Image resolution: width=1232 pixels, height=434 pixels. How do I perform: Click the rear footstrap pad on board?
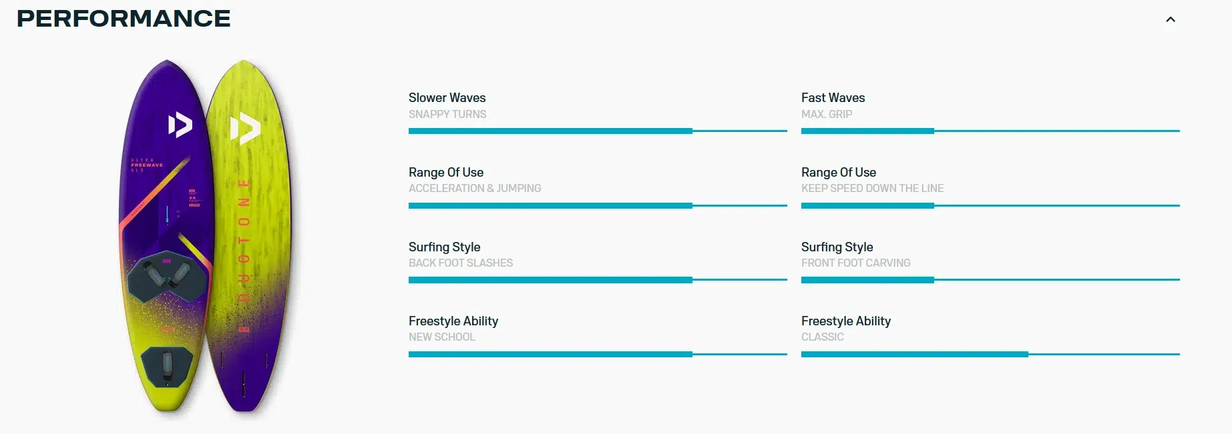pyautogui.click(x=167, y=365)
